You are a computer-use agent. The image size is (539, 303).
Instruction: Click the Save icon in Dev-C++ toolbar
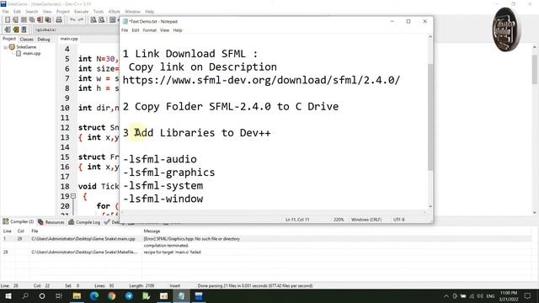click(x=24, y=20)
